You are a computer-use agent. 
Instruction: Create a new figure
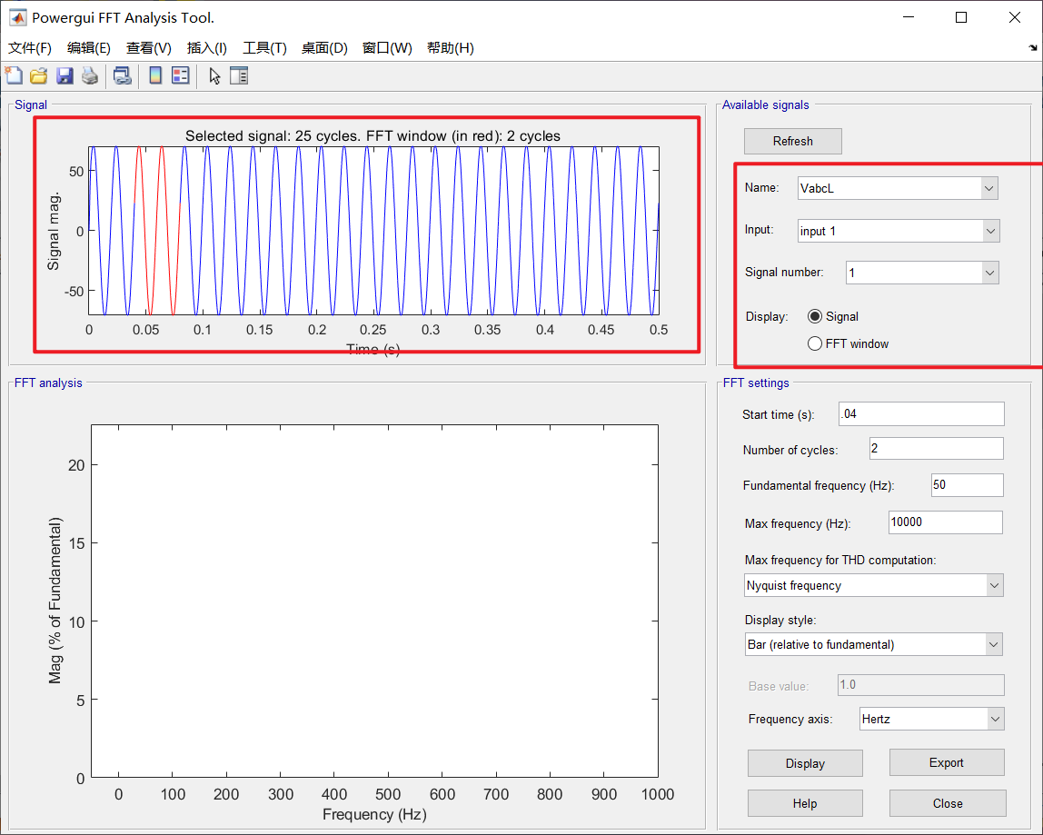click(14, 75)
